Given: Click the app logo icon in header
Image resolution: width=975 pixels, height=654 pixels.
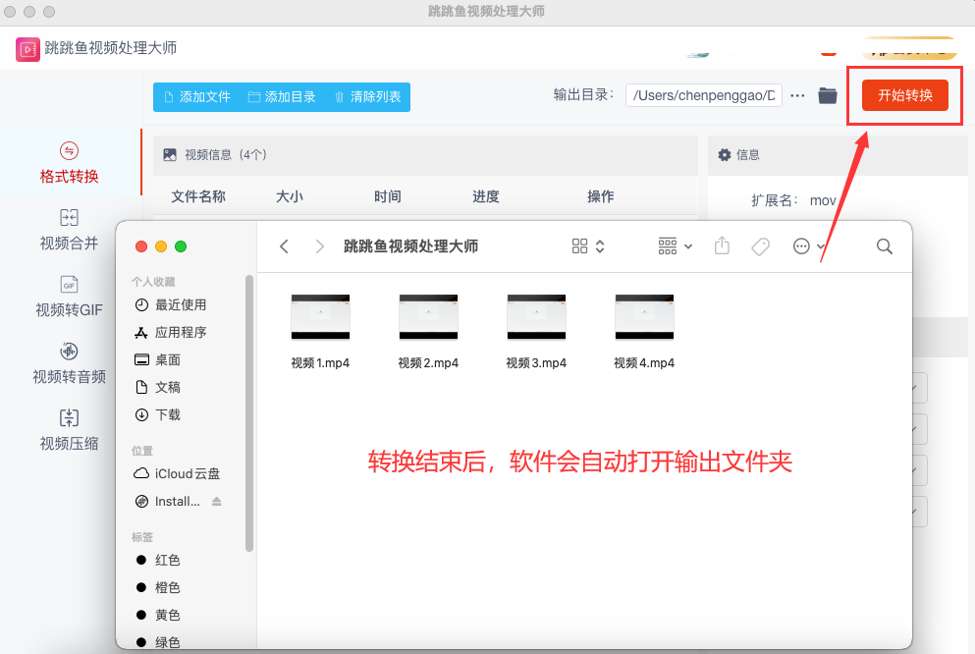Looking at the screenshot, I should [x=27, y=49].
